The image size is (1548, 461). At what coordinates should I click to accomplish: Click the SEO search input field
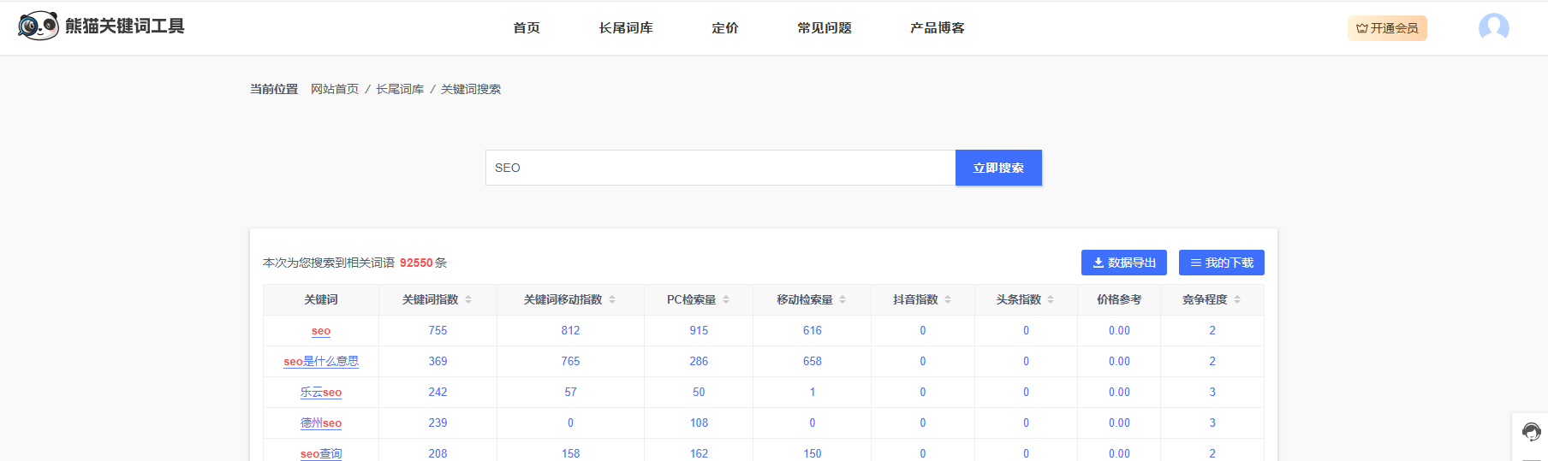tap(719, 168)
